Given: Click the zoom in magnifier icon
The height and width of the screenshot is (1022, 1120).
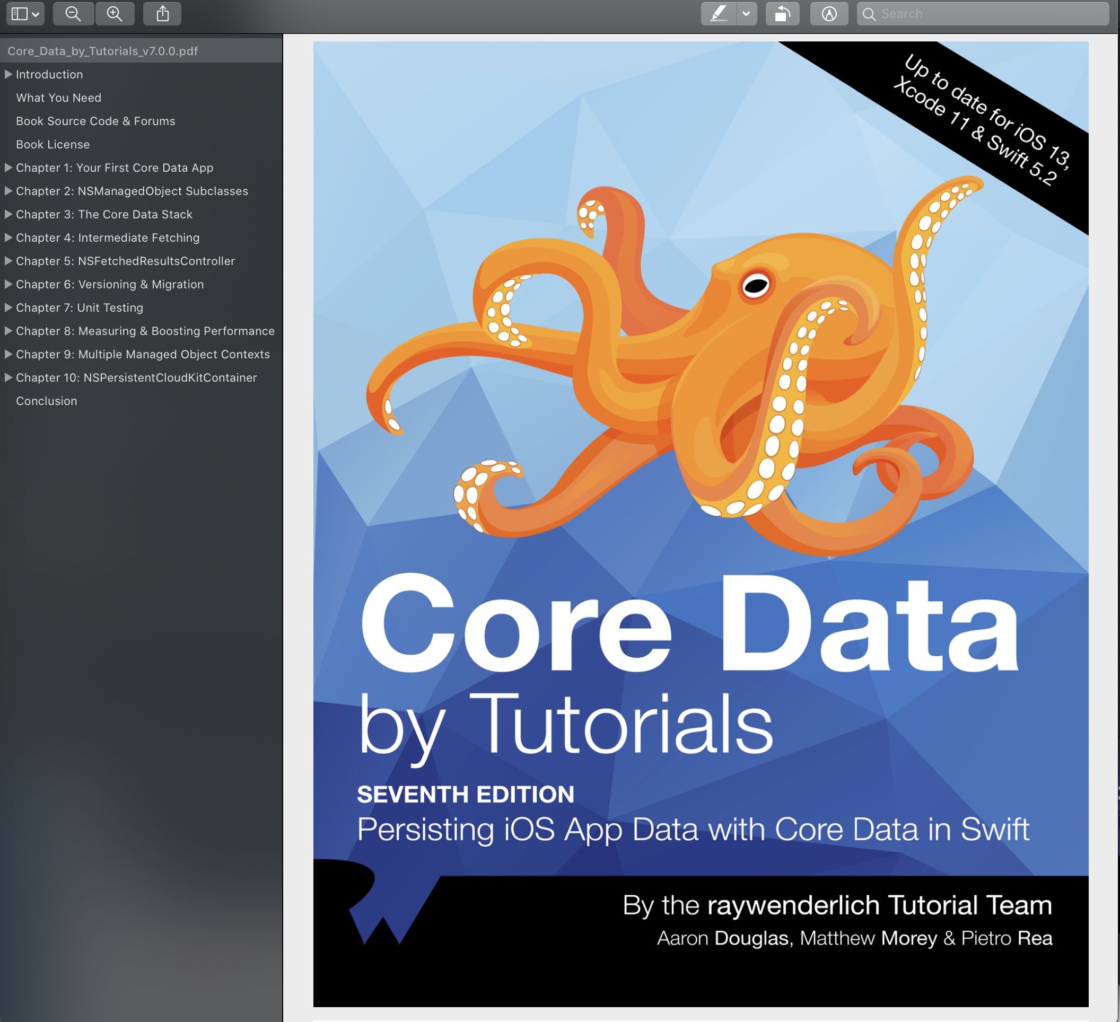Looking at the screenshot, I should [115, 14].
